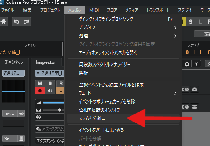Viewport: 210px width, 146px height.
Task: Undo the last action with the undo arrow
Action: click(x=16, y=22)
